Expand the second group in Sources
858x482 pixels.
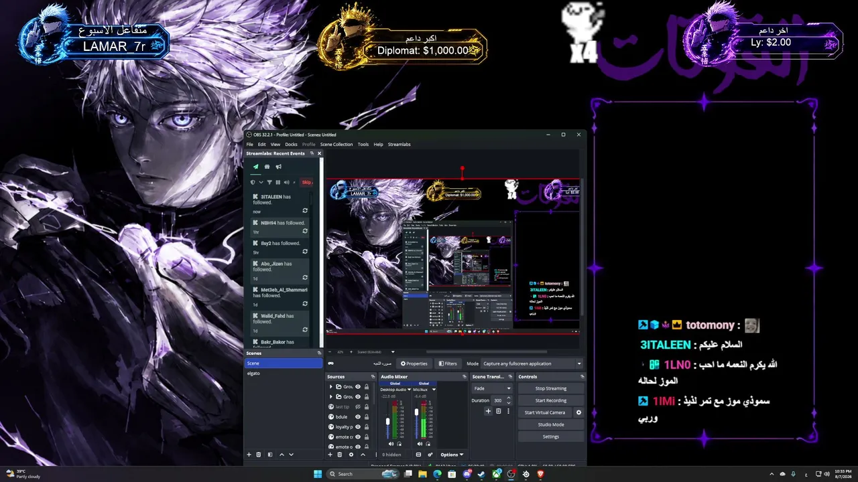[x=330, y=397]
